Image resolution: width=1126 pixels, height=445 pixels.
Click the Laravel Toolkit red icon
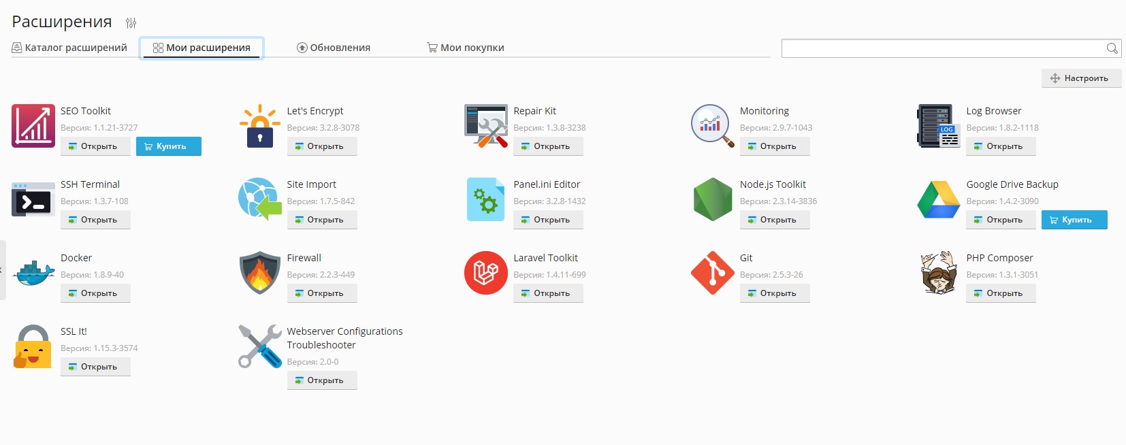coord(485,273)
